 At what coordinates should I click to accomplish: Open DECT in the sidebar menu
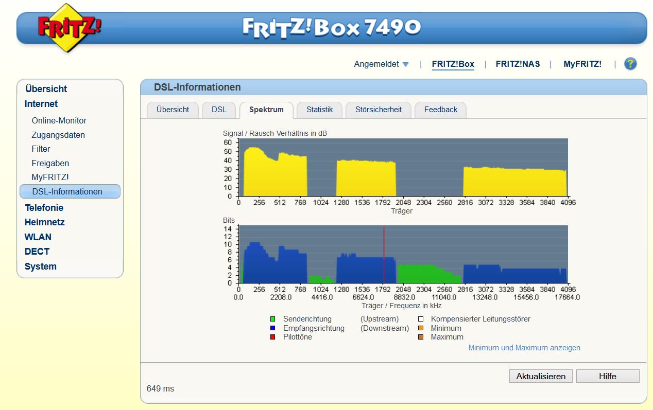click(37, 252)
